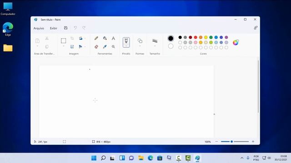Screen dimensions: 291x163
Task: Expand the Size dropdown arrow
Action: [155, 46]
